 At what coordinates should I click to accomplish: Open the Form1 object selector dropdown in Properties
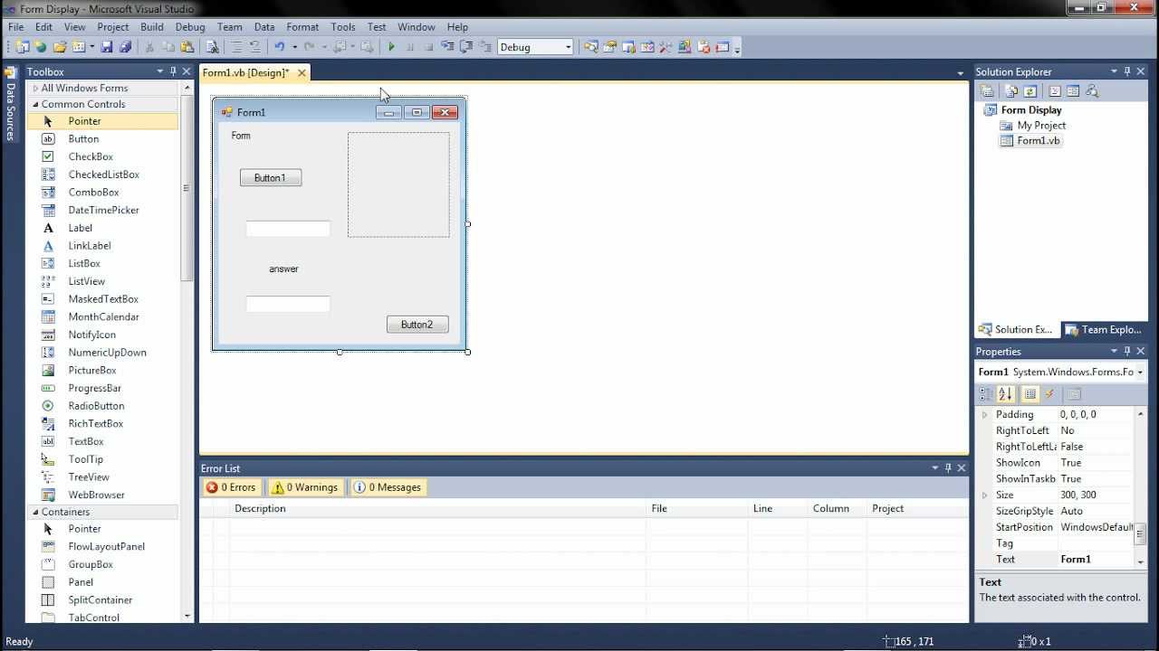[x=1140, y=373]
